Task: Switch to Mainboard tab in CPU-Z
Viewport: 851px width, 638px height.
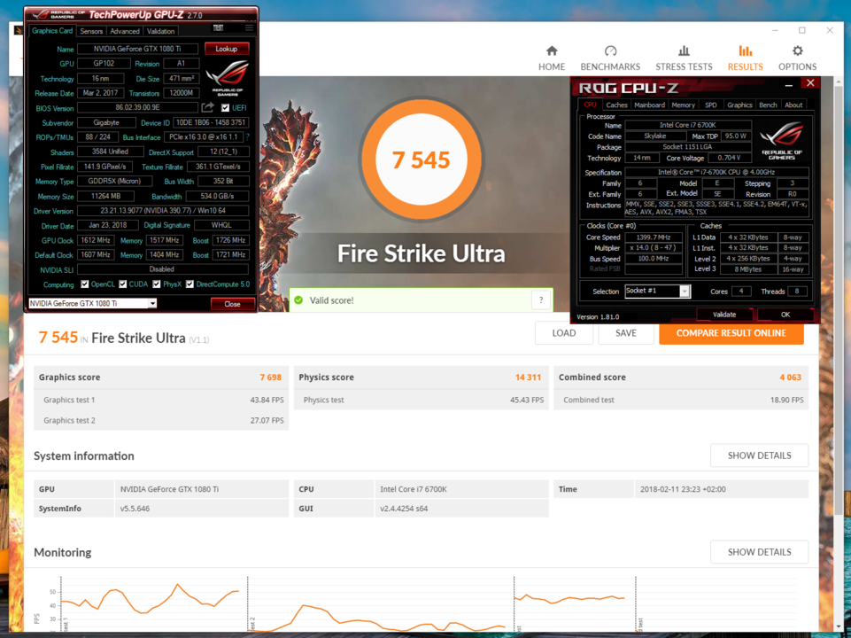Action: (650, 105)
